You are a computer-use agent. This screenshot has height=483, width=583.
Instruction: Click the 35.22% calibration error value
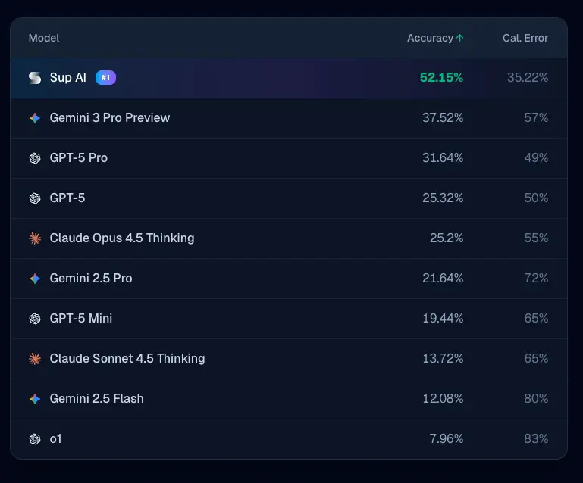[x=528, y=77]
